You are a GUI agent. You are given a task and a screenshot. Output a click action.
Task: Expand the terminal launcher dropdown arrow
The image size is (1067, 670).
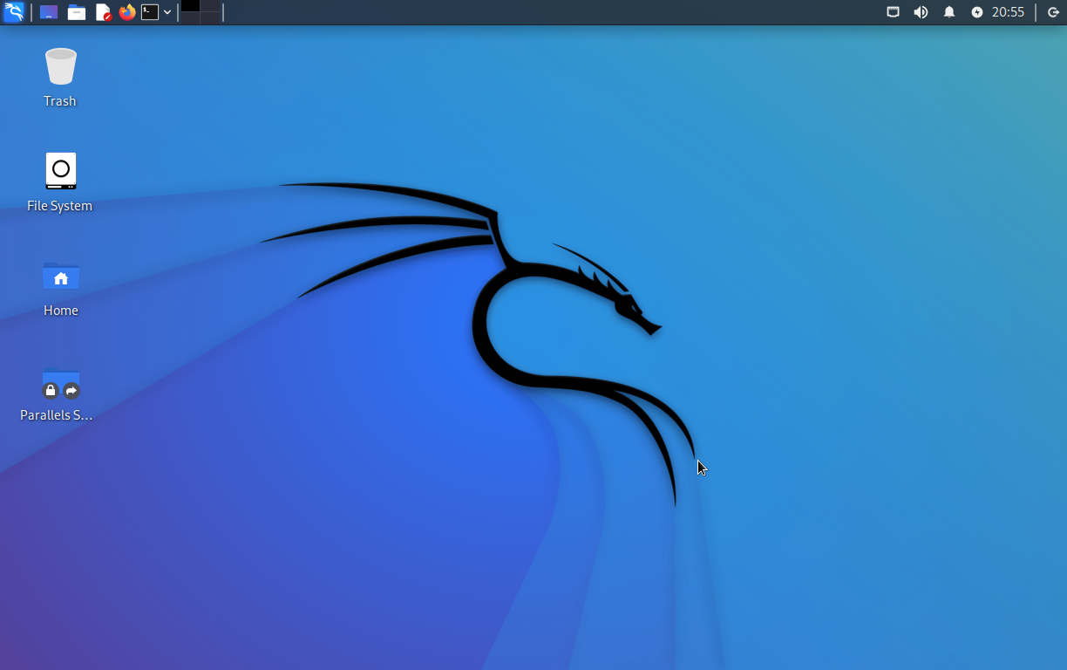pyautogui.click(x=167, y=12)
